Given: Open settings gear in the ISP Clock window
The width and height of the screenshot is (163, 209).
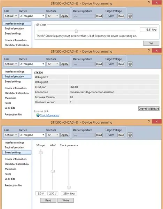Looking at the screenshot, I should (x=130, y=16).
